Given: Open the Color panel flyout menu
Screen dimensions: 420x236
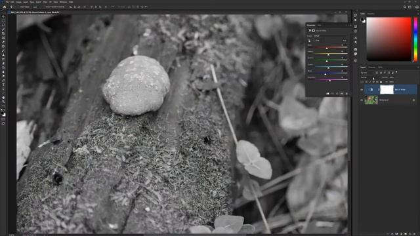Looking at the screenshot, I should tap(417, 14).
